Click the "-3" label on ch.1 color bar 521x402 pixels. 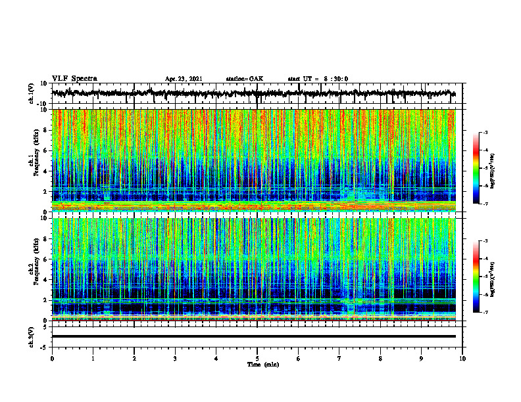coord(485,133)
